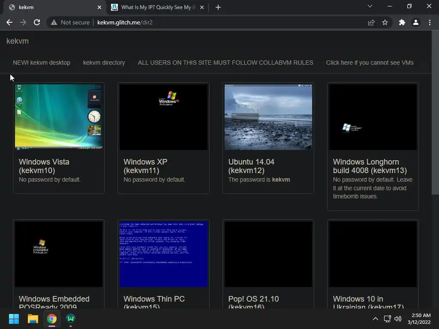Open network status tray icon
Viewport: 439px width, 329px height.
pos(387,319)
